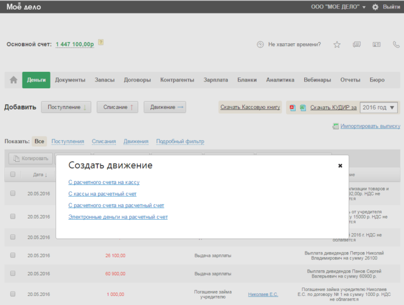
Task: Click the star favorites icon
Action: click(x=337, y=44)
